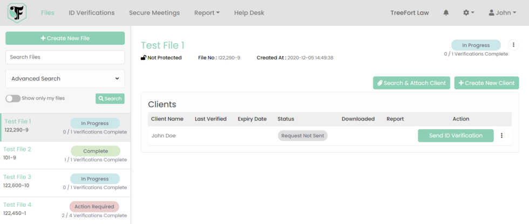Focus the Search Files input field
529x224 pixels.
tap(65, 57)
